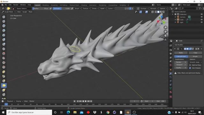This screenshot has height=115, width=204.
Task: Open File Explorer from the taskbar
Action: coord(75,112)
